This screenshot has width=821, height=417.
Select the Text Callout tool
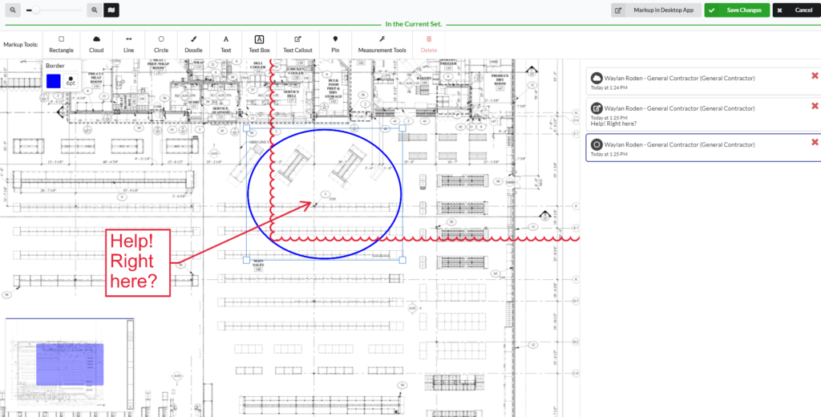(297, 45)
